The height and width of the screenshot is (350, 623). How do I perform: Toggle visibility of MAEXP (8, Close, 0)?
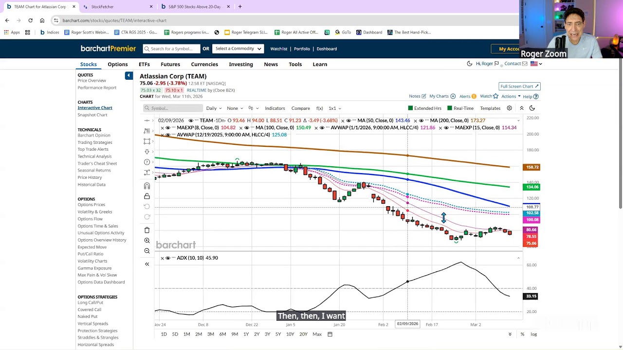click(168, 128)
